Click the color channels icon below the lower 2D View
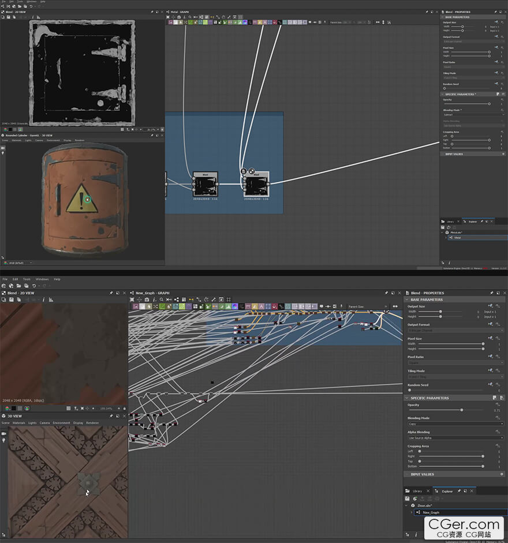508x543 pixels. pyautogui.click(x=8, y=409)
